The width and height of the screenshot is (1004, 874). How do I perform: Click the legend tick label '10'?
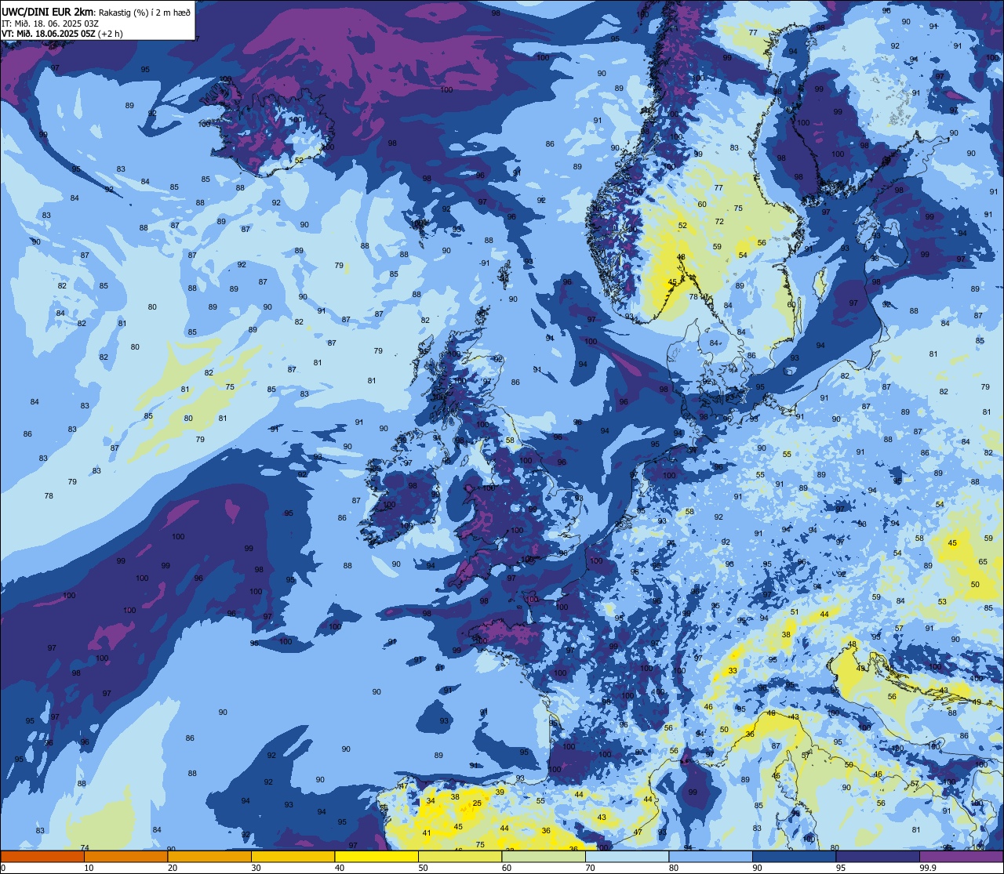click(x=89, y=868)
